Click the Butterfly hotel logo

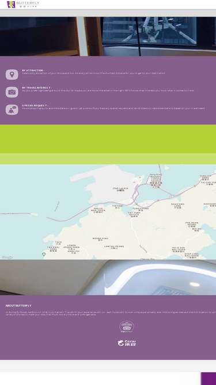[x=23, y=4]
